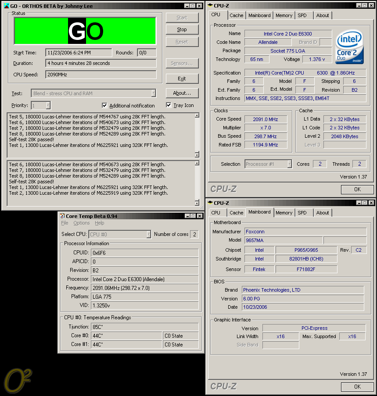Click the Manufacturer value Foxconn
Screen dimensions: 377x396
305,232
